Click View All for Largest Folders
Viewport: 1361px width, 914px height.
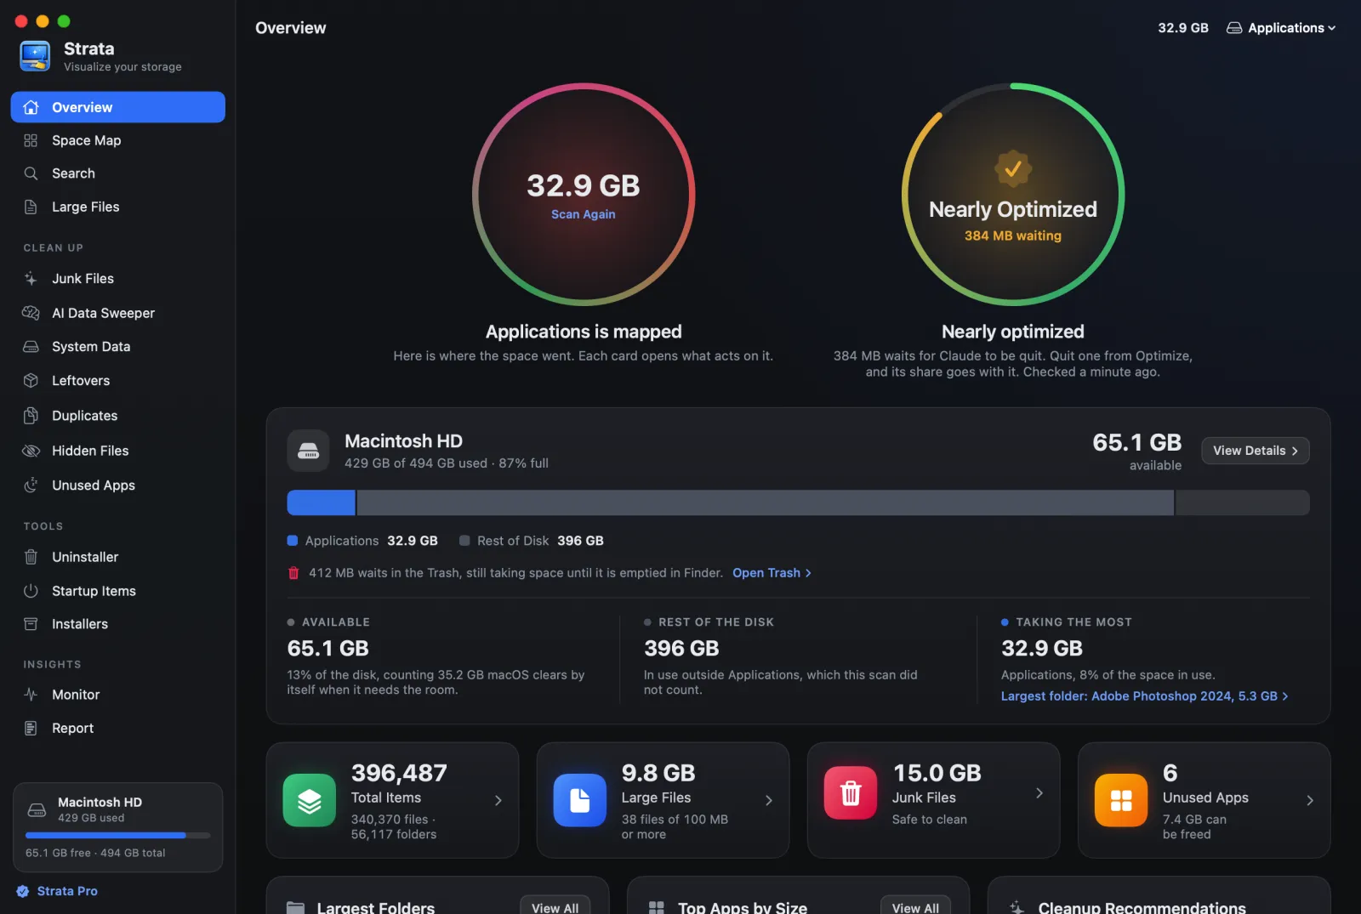(x=555, y=907)
